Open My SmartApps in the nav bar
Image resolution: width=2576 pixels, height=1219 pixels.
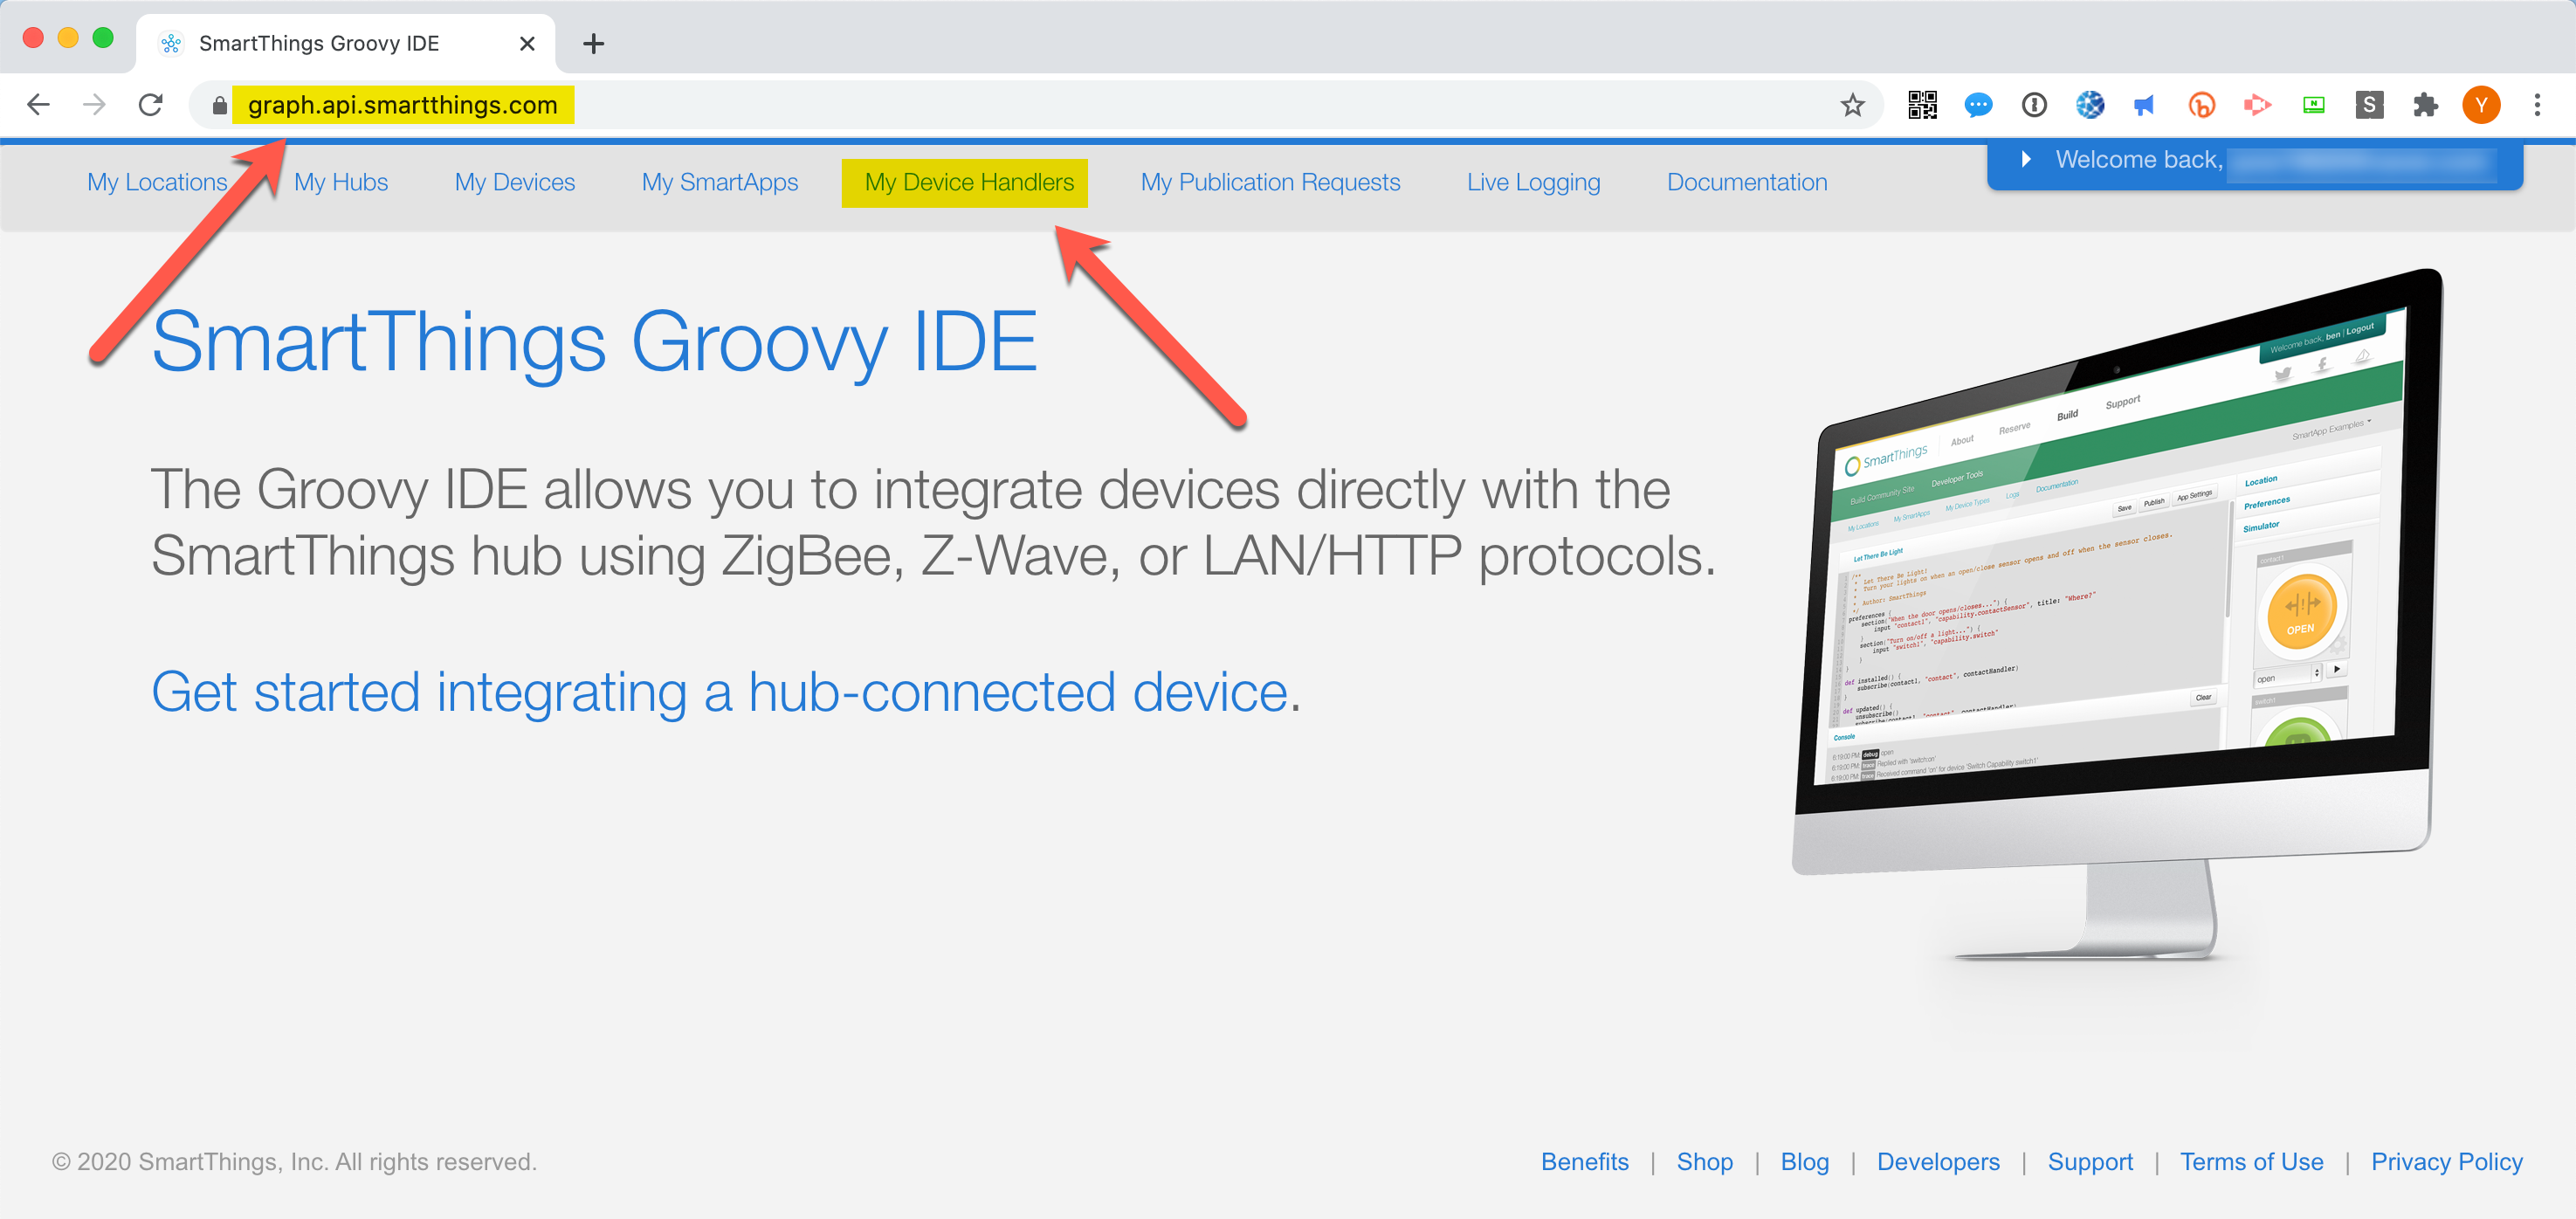coord(720,183)
